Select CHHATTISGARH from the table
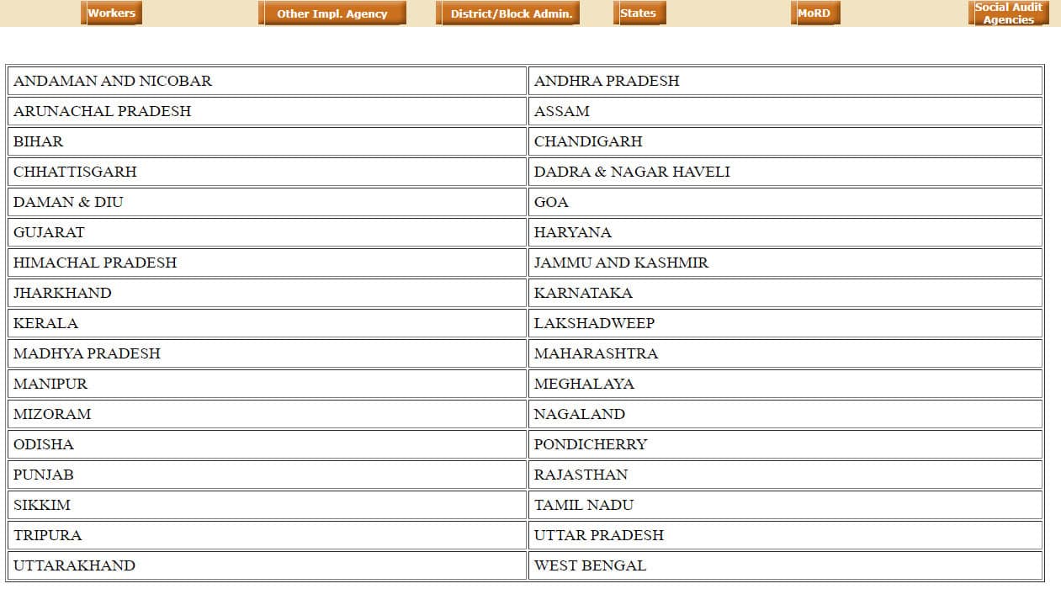The height and width of the screenshot is (589, 1061). [74, 172]
